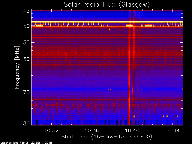This screenshot has width=192, height=144.
Task: Click the 70 frequency tick label
Action: (26, 92)
